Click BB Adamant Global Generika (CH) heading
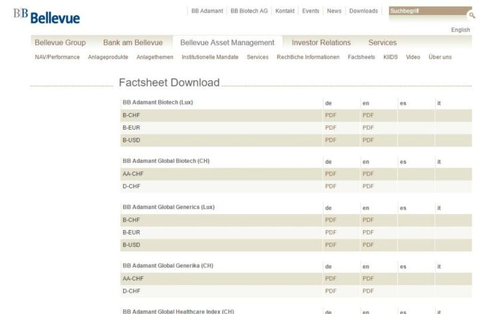Image resolution: width=503 pixels, height=314 pixels. (x=168, y=266)
